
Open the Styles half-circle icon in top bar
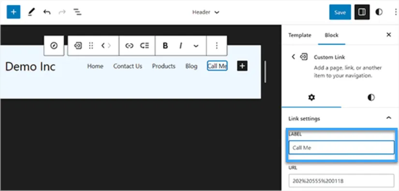tap(379, 12)
